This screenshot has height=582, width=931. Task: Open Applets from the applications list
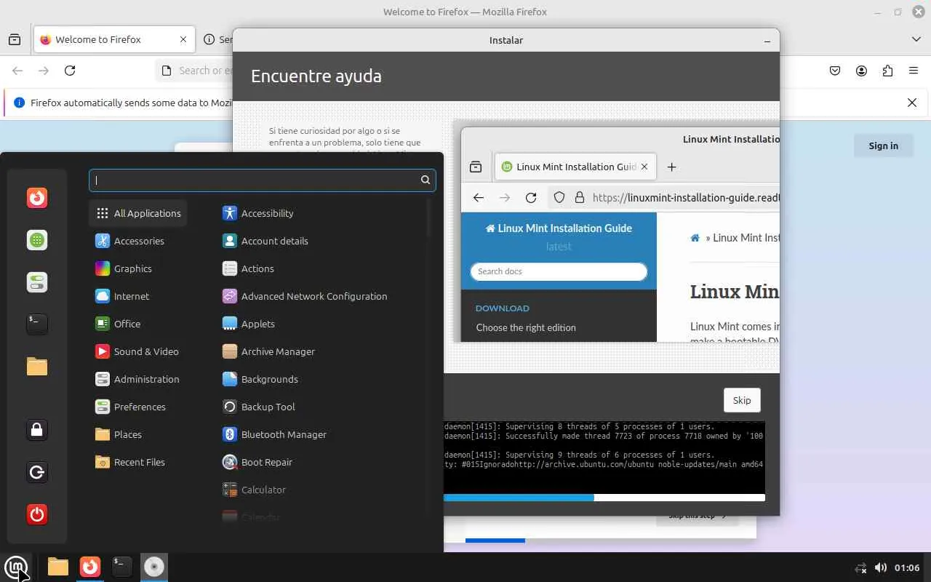[320, 324]
